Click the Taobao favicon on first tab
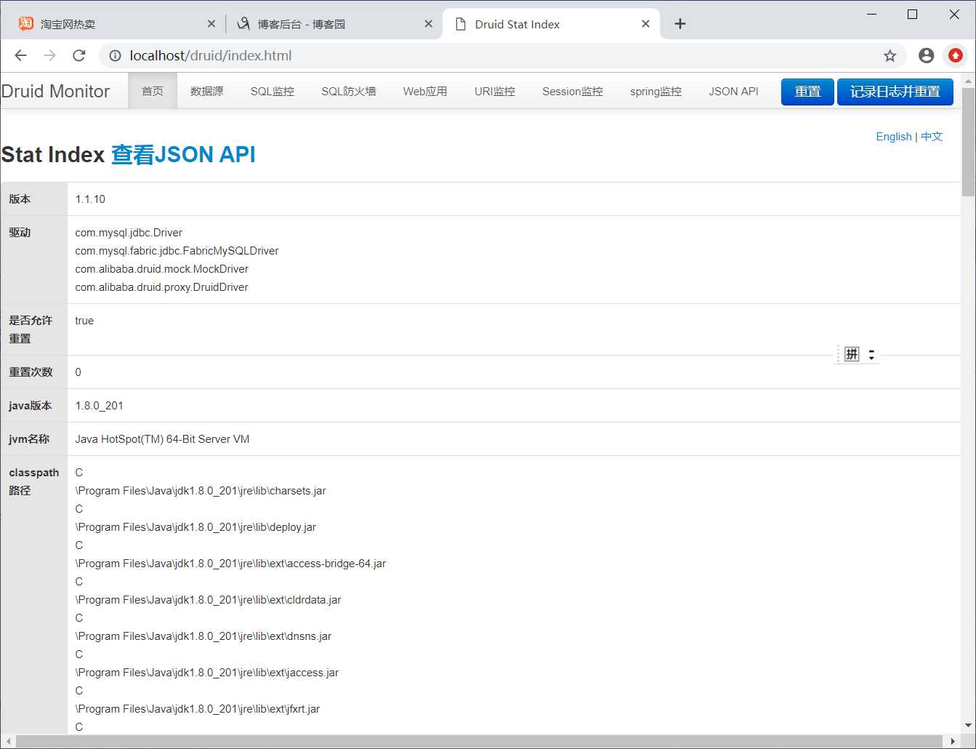 click(x=26, y=24)
